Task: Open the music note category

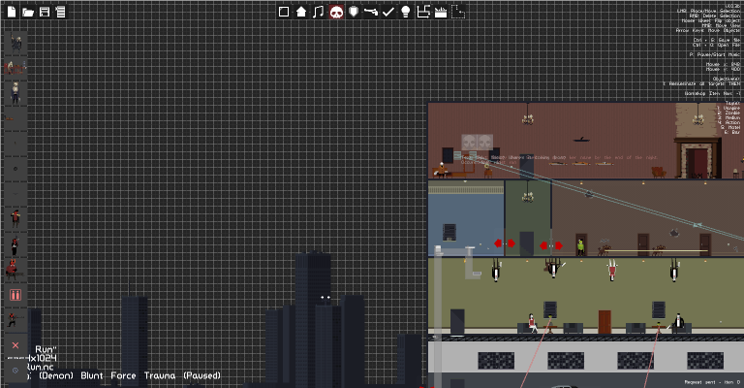Action: (319, 12)
